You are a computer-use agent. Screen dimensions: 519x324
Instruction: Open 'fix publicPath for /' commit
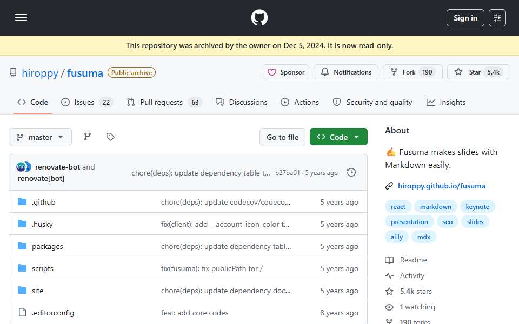click(x=212, y=268)
